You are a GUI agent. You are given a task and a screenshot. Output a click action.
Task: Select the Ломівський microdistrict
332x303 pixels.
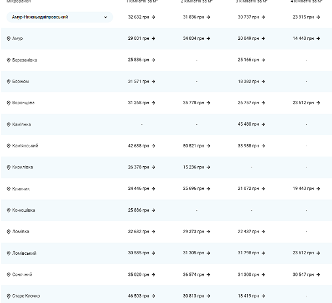point(24,253)
